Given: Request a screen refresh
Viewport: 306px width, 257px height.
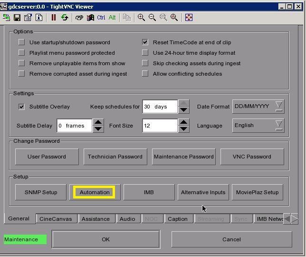Looking at the screenshot, I should pos(65,18).
